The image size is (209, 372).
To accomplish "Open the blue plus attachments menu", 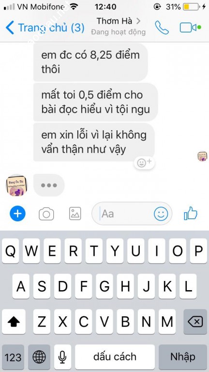I will (x=17, y=214).
